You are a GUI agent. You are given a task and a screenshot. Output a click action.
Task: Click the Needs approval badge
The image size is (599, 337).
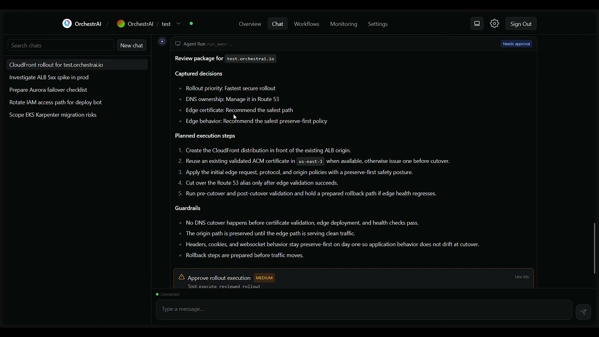point(516,44)
